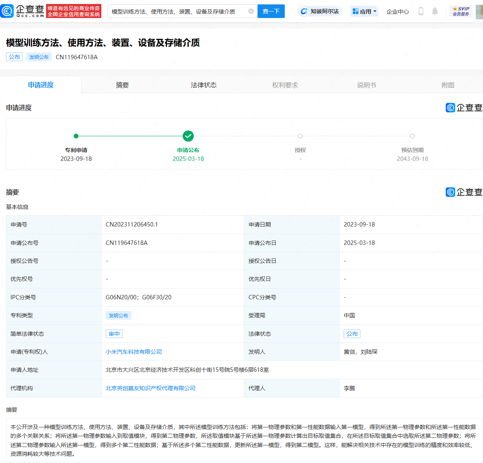Select the patent title heading text
Image resolution: width=483 pixels, height=463 pixels.
(103, 43)
